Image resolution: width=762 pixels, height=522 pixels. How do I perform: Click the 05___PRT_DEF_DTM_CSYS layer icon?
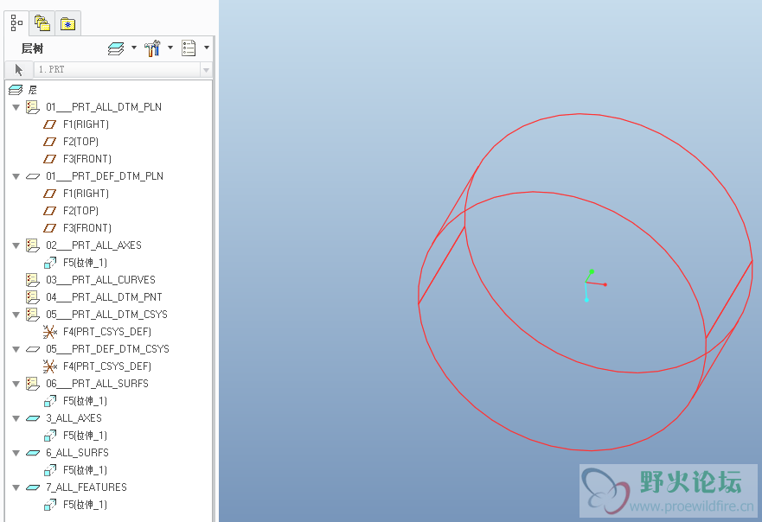(x=33, y=349)
